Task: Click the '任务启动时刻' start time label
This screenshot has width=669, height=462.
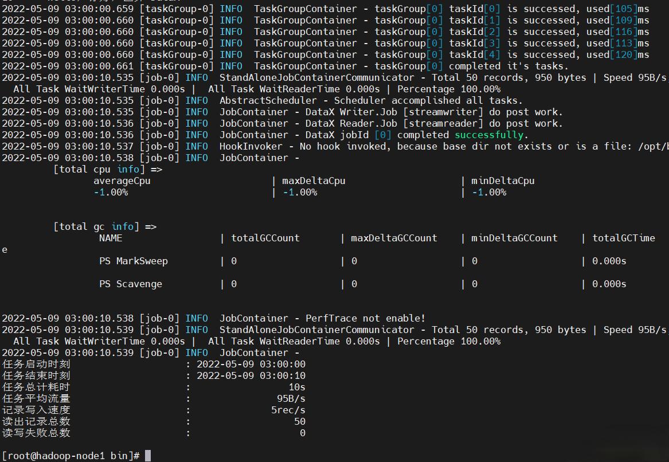Action: click(36, 364)
